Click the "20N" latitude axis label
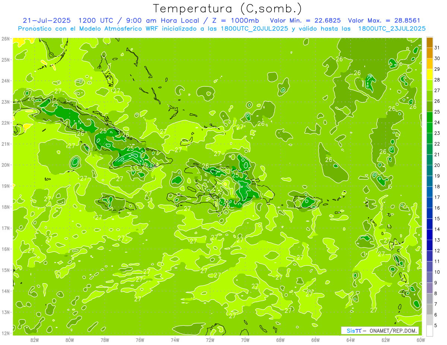Viewport: 447px width, 345px height. click(x=6, y=164)
